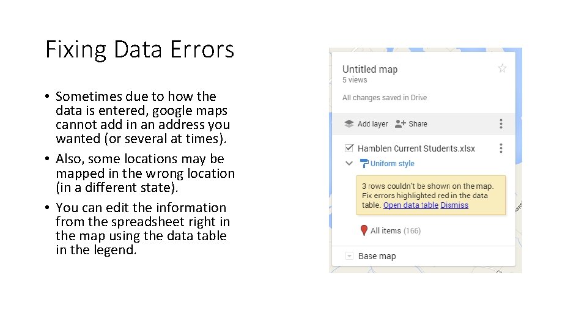Image resolution: width=587 pixels, height=330 pixels.
Task: Open map options three-dot menu
Action: click(501, 124)
